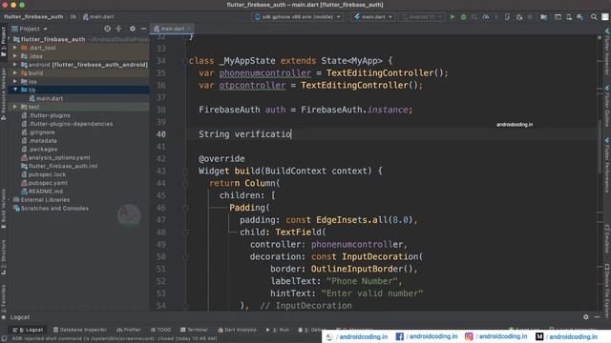Viewport: 611px width, 343px height.
Task: Open the Flutter Inspector side panel
Action: (607, 51)
